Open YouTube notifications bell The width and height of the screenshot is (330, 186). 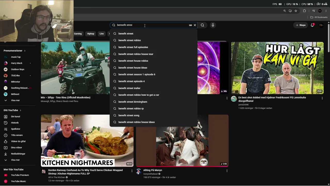(312, 25)
